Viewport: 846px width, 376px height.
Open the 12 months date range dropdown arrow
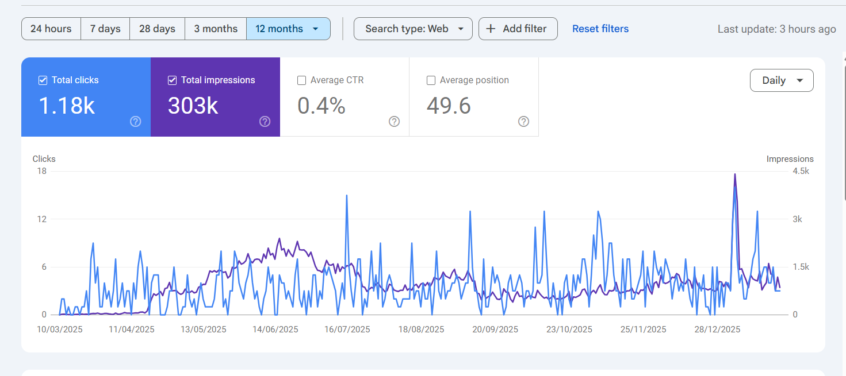point(315,29)
